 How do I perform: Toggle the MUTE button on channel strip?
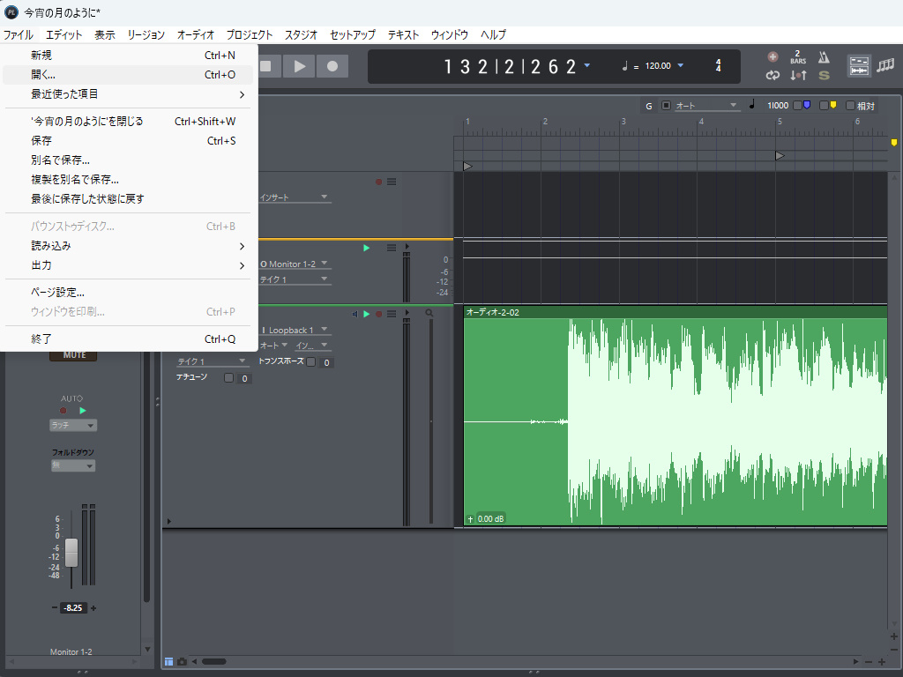coord(74,355)
